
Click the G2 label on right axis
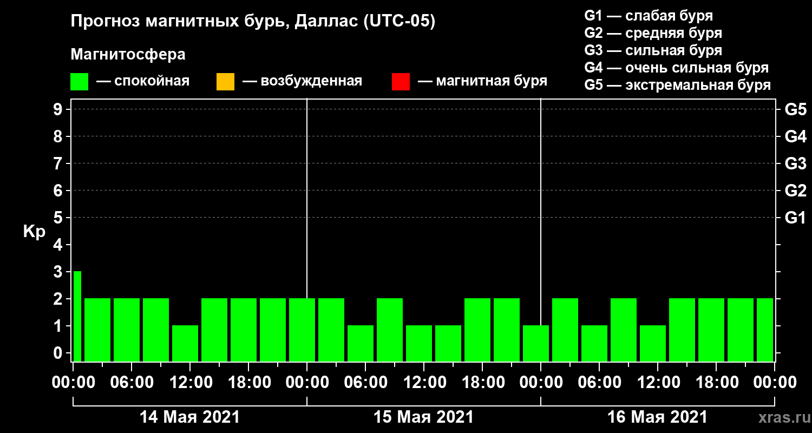pyautogui.click(x=795, y=191)
